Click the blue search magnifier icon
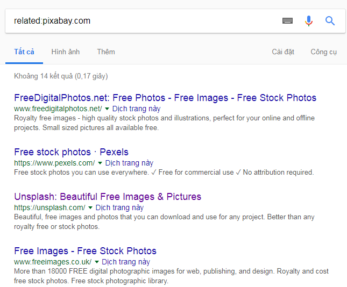Viewport: 347px width, 287px height. (330, 21)
